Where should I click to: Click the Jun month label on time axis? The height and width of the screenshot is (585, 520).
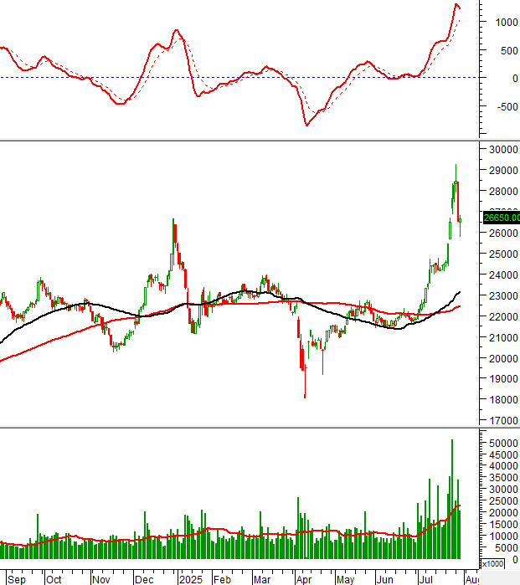tap(385, 579)
